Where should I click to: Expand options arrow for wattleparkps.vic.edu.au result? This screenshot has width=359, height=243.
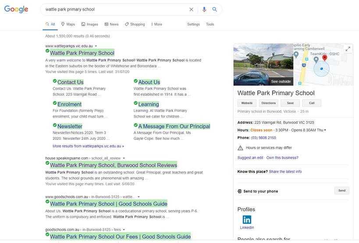(x=96, y=46)
